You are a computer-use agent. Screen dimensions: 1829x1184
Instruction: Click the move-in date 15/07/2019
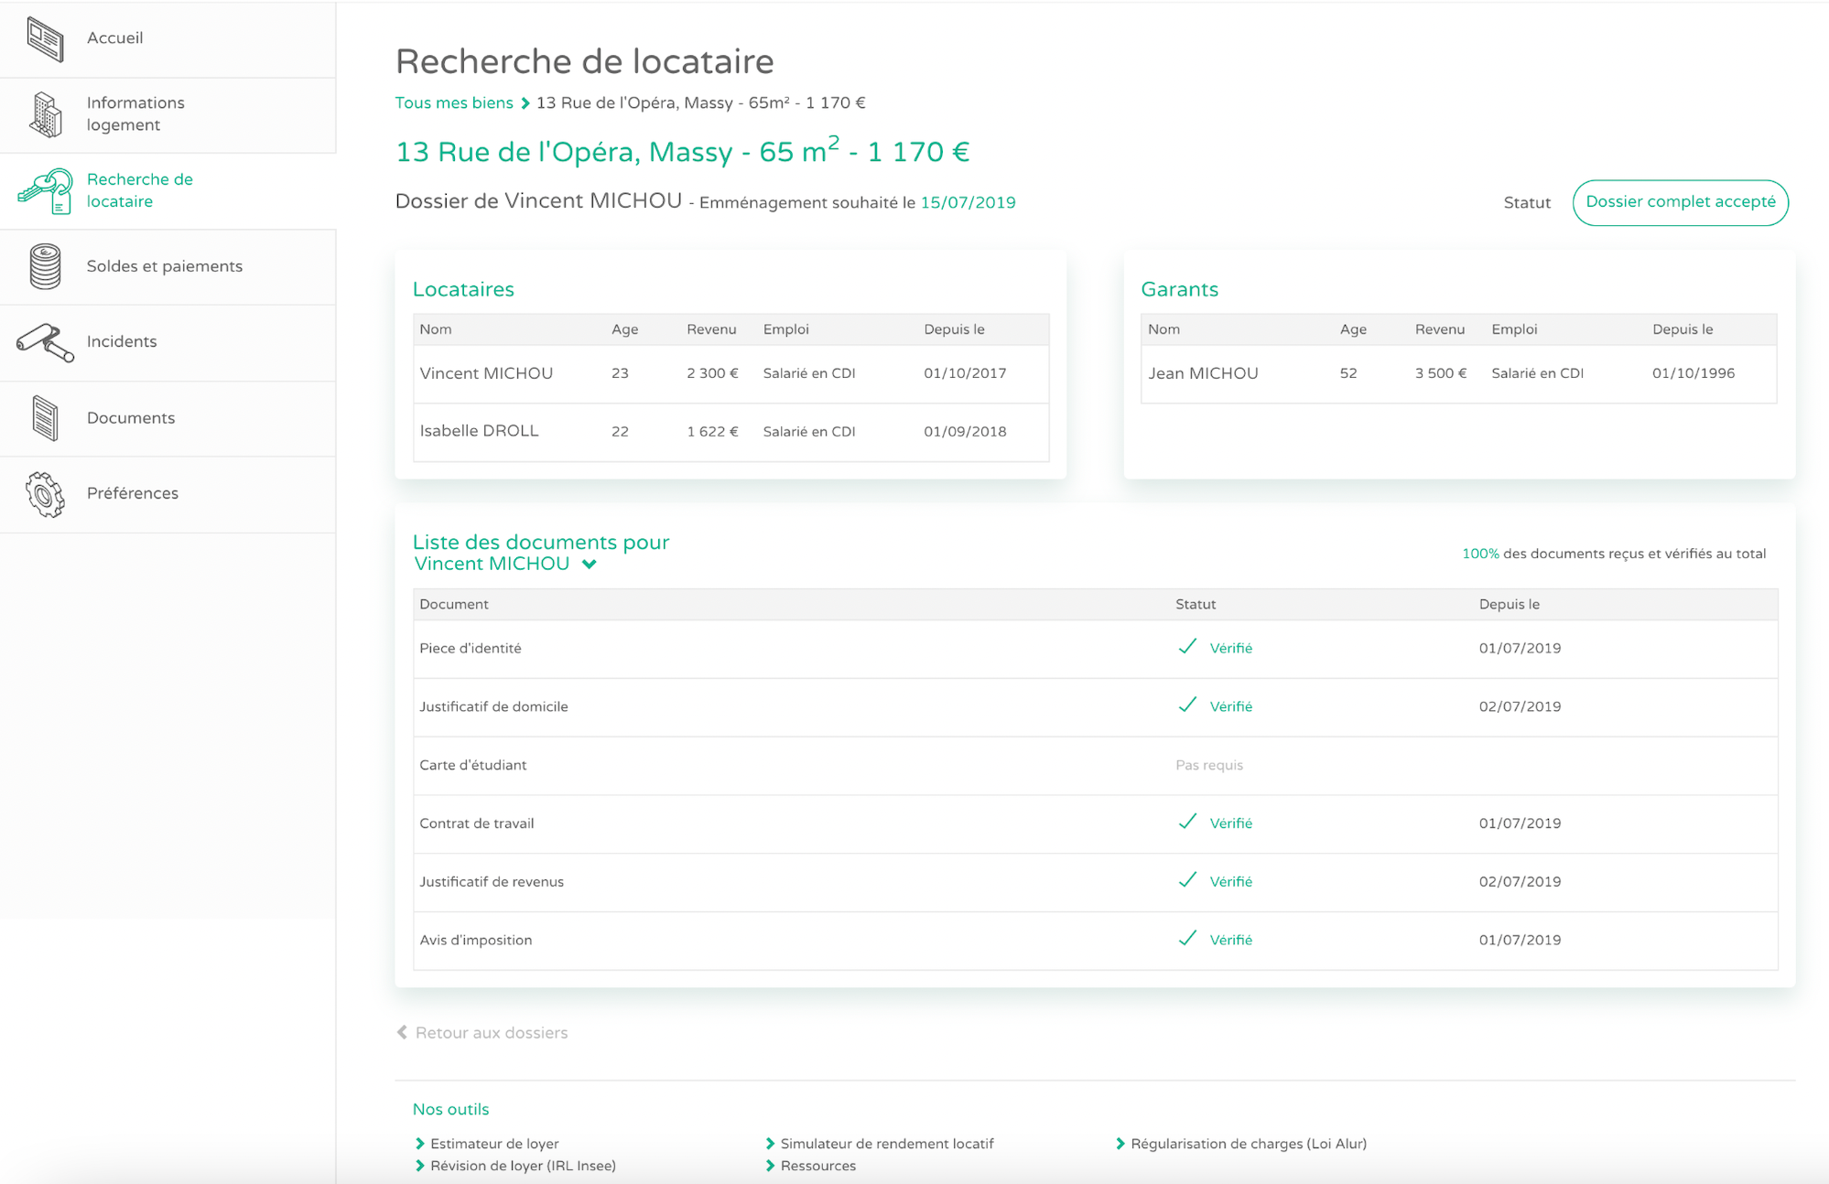[x=968, y=202]
